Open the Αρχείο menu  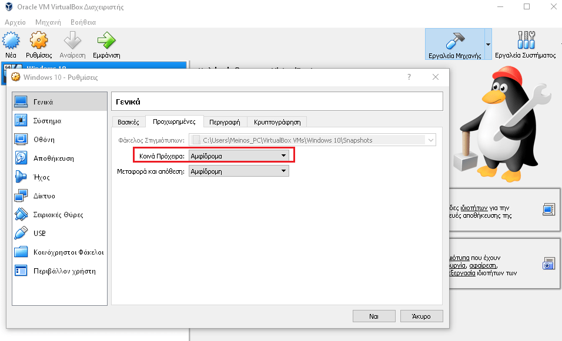point(15,22)
